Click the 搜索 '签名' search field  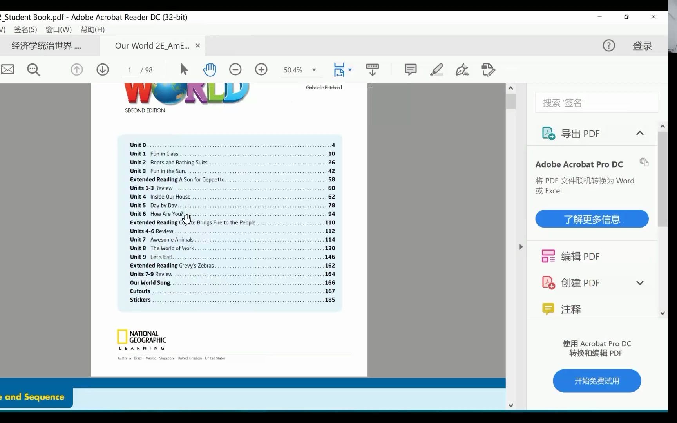pyautogui.click(x=597, y=103)
